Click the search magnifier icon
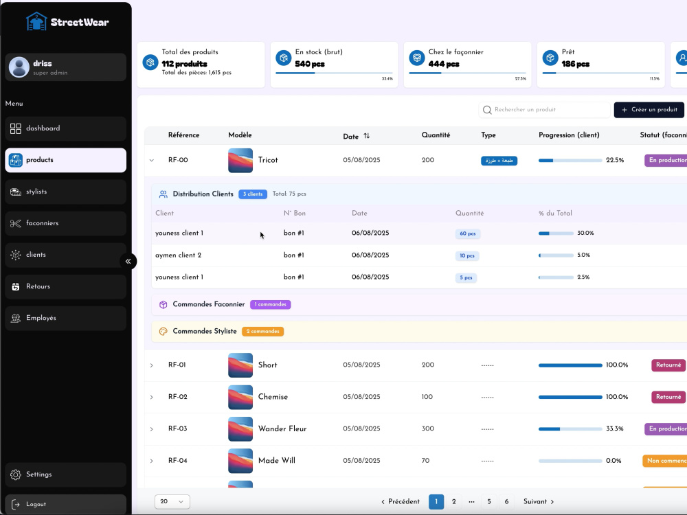Image resolution: width=687 pixels, height=515 pixels. coord(487,110)
